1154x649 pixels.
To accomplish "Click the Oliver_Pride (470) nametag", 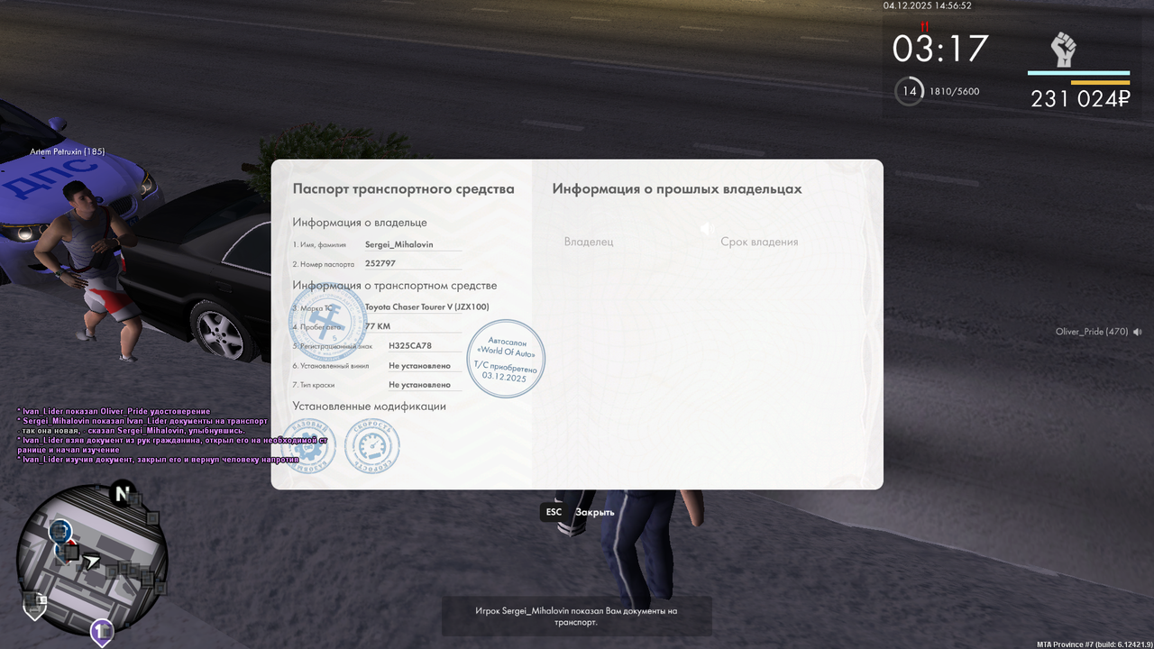I will tap(1092, 332).
